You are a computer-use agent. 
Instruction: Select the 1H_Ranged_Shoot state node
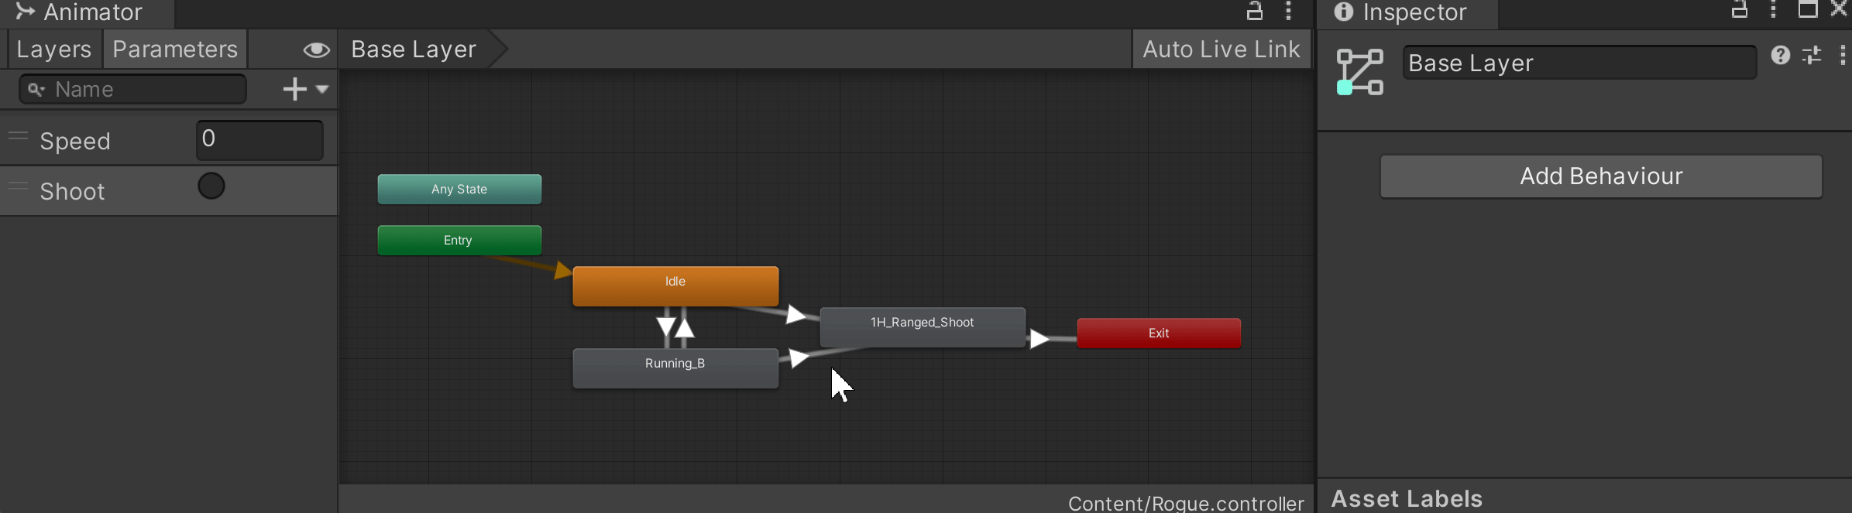923,327
